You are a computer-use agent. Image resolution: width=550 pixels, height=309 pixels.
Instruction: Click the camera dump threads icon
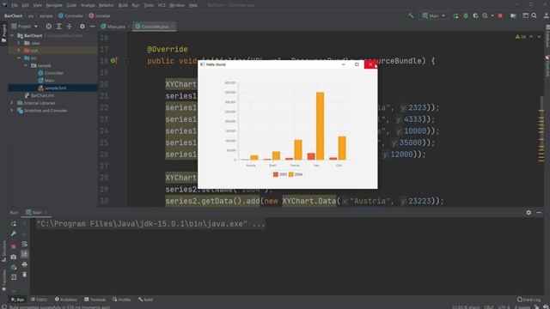14,257
